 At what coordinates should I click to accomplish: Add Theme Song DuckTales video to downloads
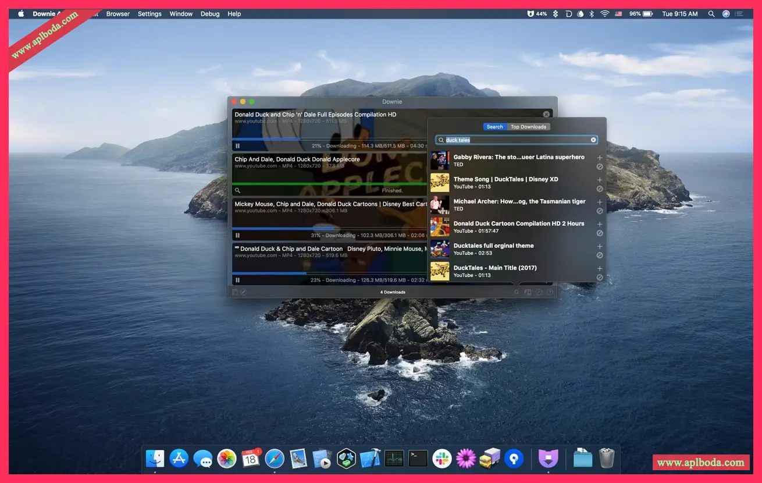click(x=600, y=180)
